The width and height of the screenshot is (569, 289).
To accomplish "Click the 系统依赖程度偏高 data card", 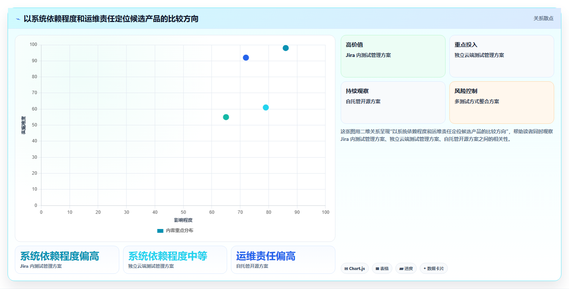I will pos(67,260).
